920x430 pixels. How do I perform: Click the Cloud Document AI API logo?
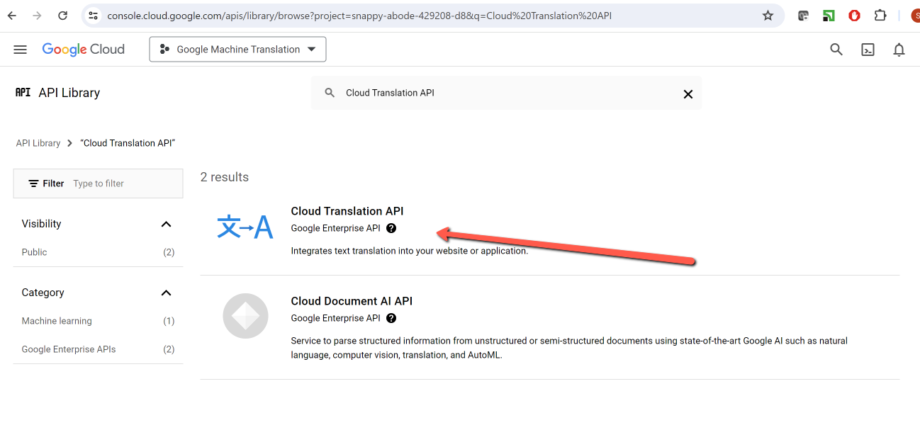pyautogui.click(x=245, y=316)
